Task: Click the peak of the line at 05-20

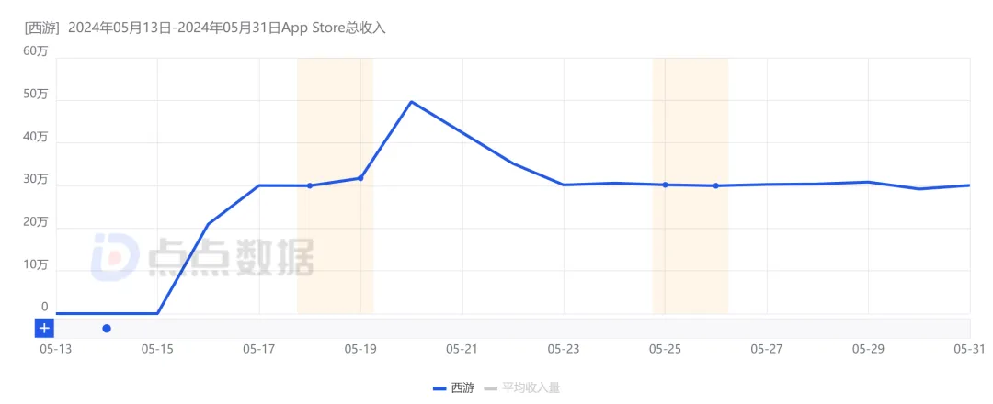Action: (x=411, y=102)
